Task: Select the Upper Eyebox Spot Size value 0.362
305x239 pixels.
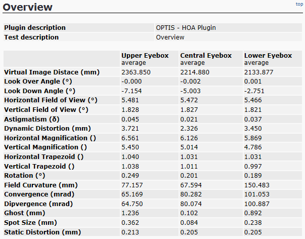Action: tap(130, 223)
